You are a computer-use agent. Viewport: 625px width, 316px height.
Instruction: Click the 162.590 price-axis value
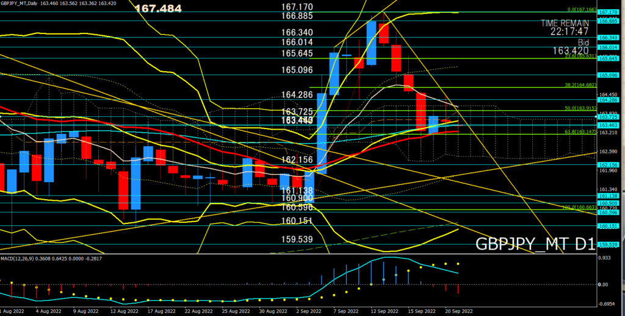(609, 152)
